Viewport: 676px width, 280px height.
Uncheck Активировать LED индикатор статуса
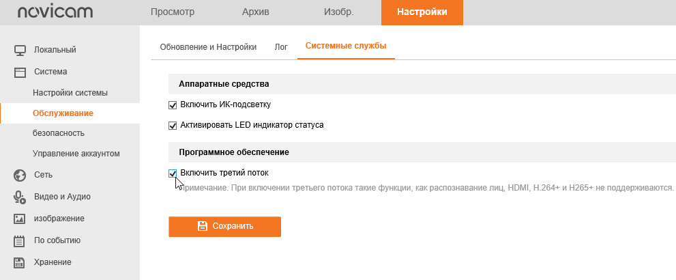[x=173, y=126]
